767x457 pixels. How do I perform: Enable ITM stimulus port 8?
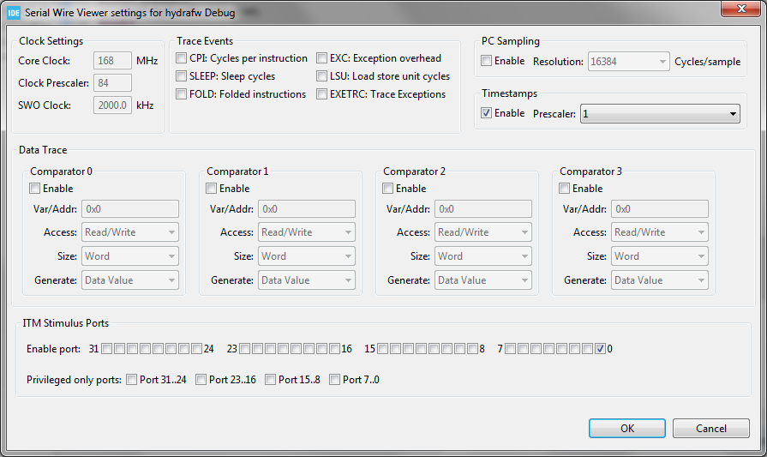[472, 349]
